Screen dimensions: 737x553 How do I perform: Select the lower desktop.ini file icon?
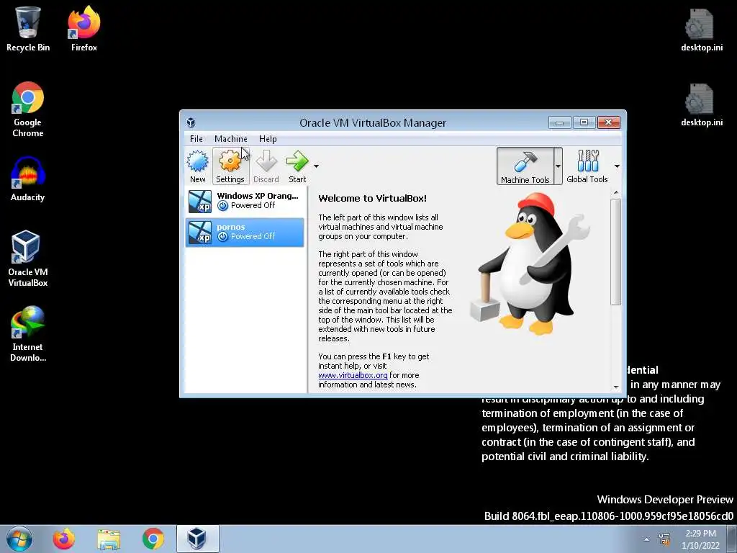(701, 105)
